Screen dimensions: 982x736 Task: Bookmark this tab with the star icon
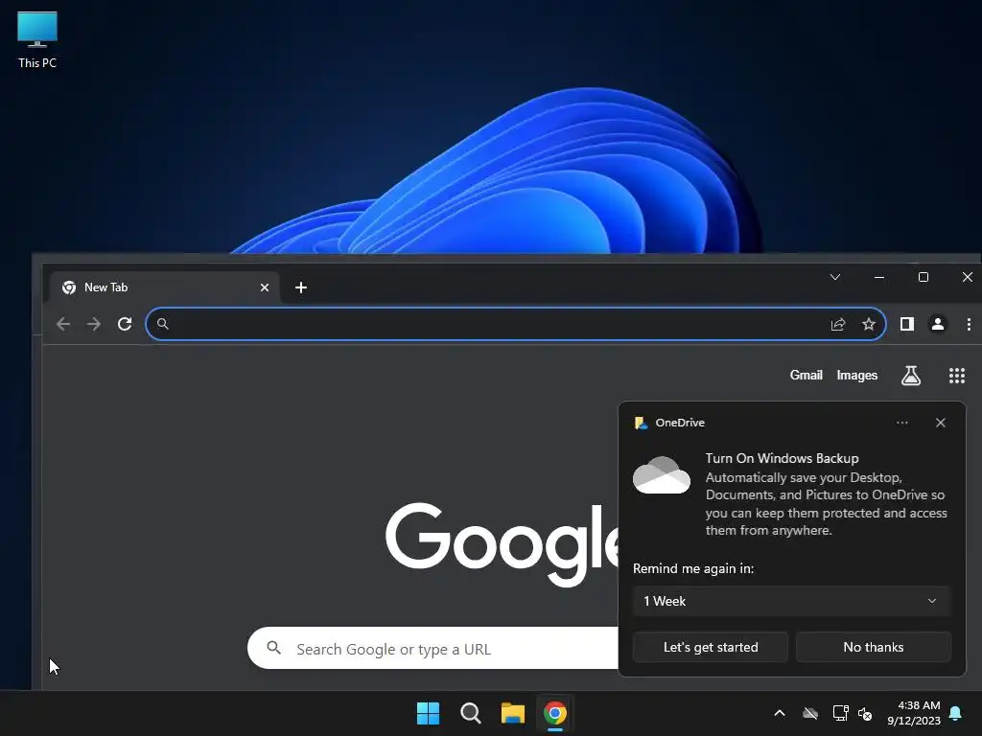tap(869, 324)
